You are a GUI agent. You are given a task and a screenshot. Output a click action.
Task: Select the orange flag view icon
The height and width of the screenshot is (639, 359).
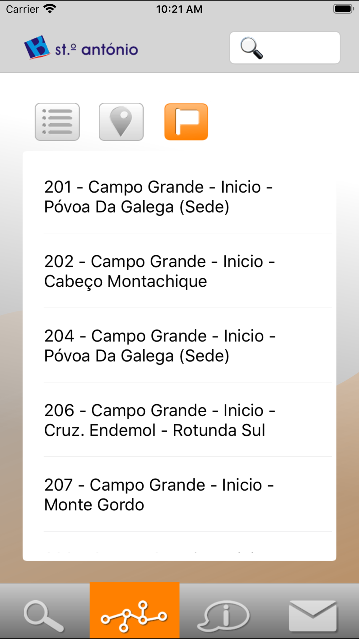[186, 122]
